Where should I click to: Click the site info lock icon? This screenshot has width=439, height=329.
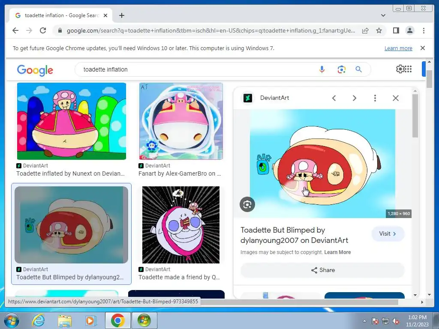pos(60,30)
